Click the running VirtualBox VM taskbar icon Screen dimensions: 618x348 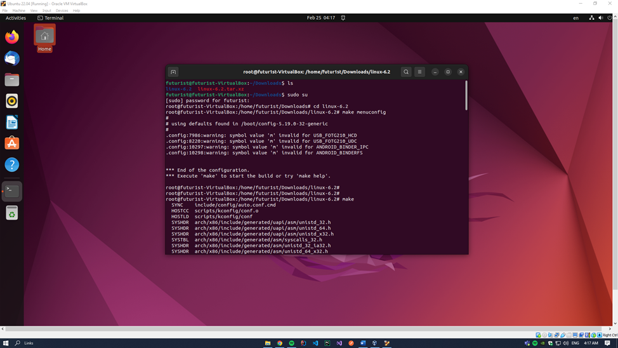pos(386,343)
